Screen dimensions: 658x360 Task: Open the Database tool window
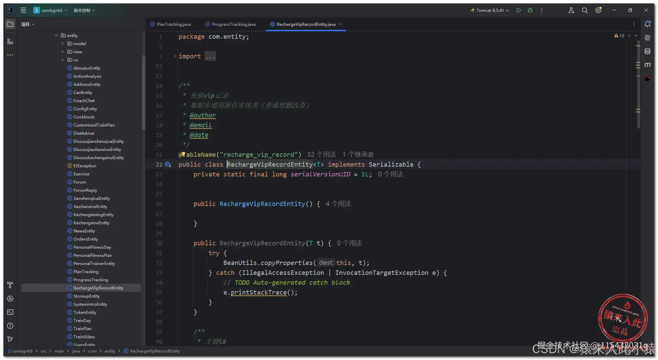[x=647, y=51]
